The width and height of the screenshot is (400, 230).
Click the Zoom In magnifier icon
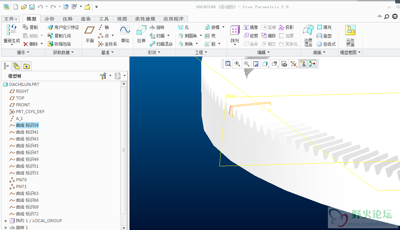click(x=237, y=64)
